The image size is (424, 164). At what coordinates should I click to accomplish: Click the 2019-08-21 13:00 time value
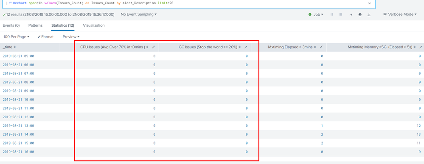click(x=18, y=125)
